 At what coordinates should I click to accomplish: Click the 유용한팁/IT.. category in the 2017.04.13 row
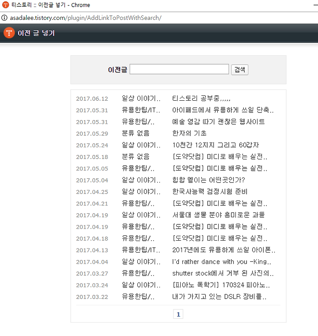pos(141,250)
